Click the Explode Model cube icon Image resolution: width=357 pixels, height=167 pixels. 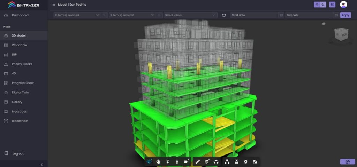[x=216, y=162]
